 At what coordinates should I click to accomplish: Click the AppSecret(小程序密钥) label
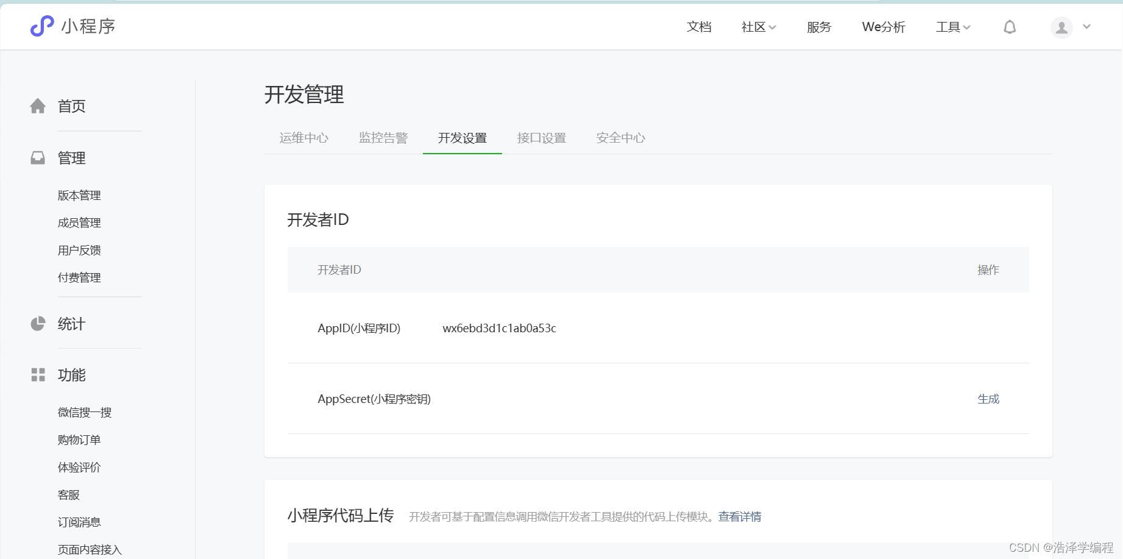coord(374,399)
